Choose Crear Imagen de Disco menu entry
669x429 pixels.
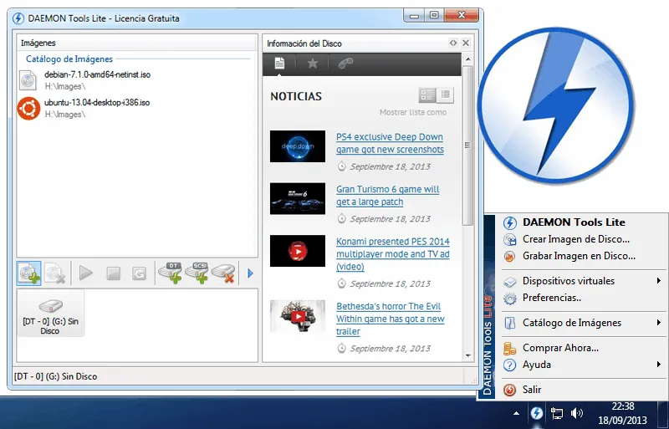pyautogui.click(x=575, y=239)
